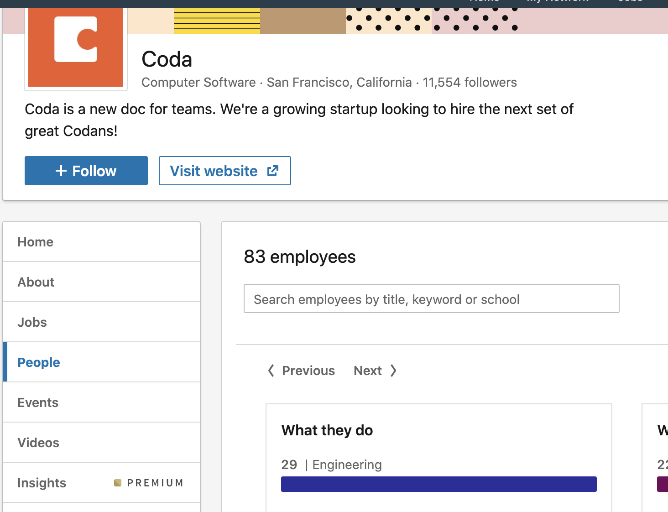668x512 pixels.
Task: Open the Home tab in sidebar
Action: point(101,242)
